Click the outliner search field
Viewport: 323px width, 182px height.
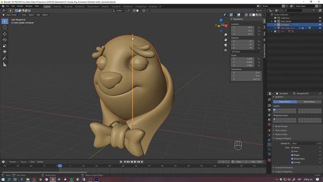coord(293,10)
